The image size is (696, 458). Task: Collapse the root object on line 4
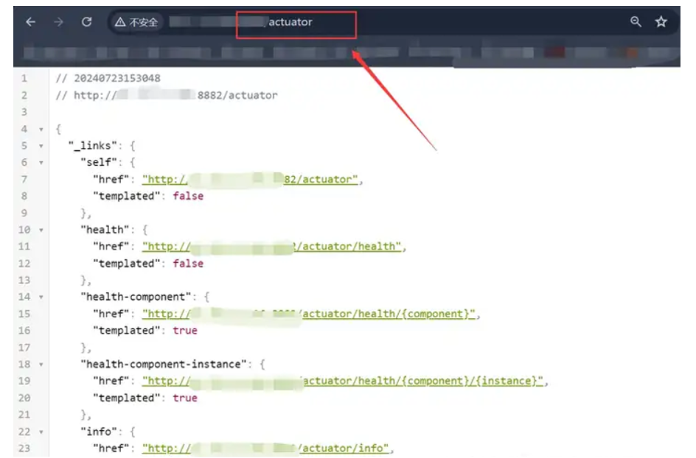pos(41,130)
